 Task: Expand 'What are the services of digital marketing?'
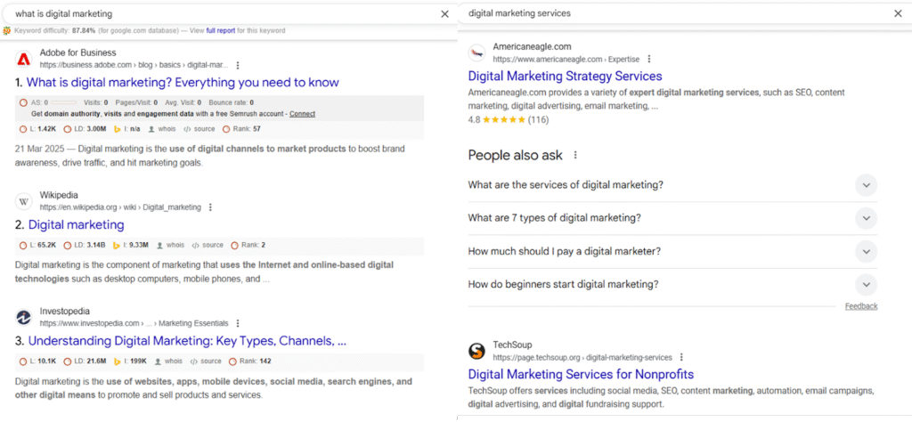[865, 185]
